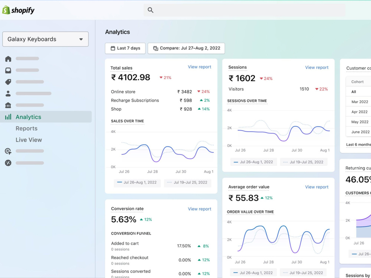Click the calendar icon on Last 7 days
This screenshot has height=278, width=371.
click(x=113, y=48)
